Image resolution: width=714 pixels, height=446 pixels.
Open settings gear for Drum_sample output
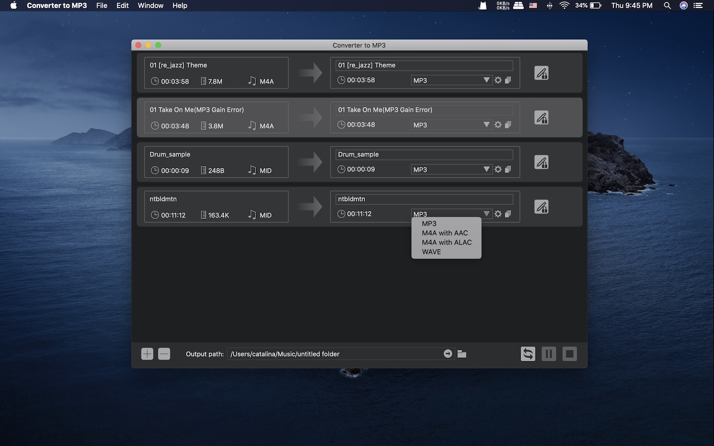(x=498, y=169)
